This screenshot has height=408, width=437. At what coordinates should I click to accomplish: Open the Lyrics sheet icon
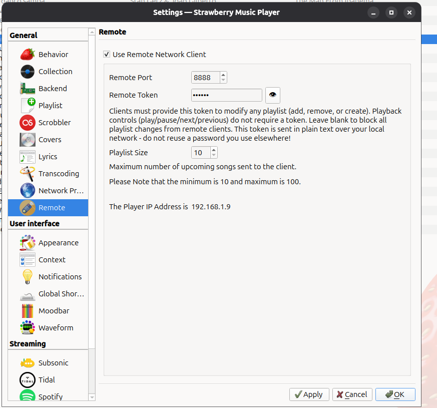coord(28,156)
